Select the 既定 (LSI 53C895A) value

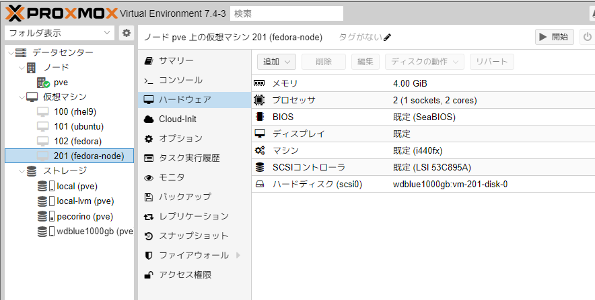432,167
